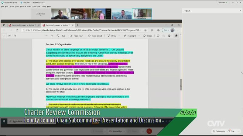
Task: Expand the Draw tool options chevron
Action: tap(119, 36)
